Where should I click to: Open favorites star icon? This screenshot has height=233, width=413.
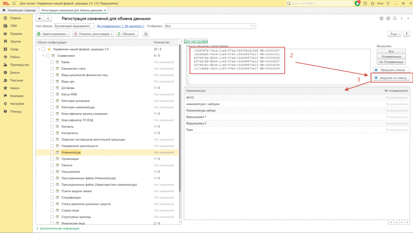click(372, 3)
